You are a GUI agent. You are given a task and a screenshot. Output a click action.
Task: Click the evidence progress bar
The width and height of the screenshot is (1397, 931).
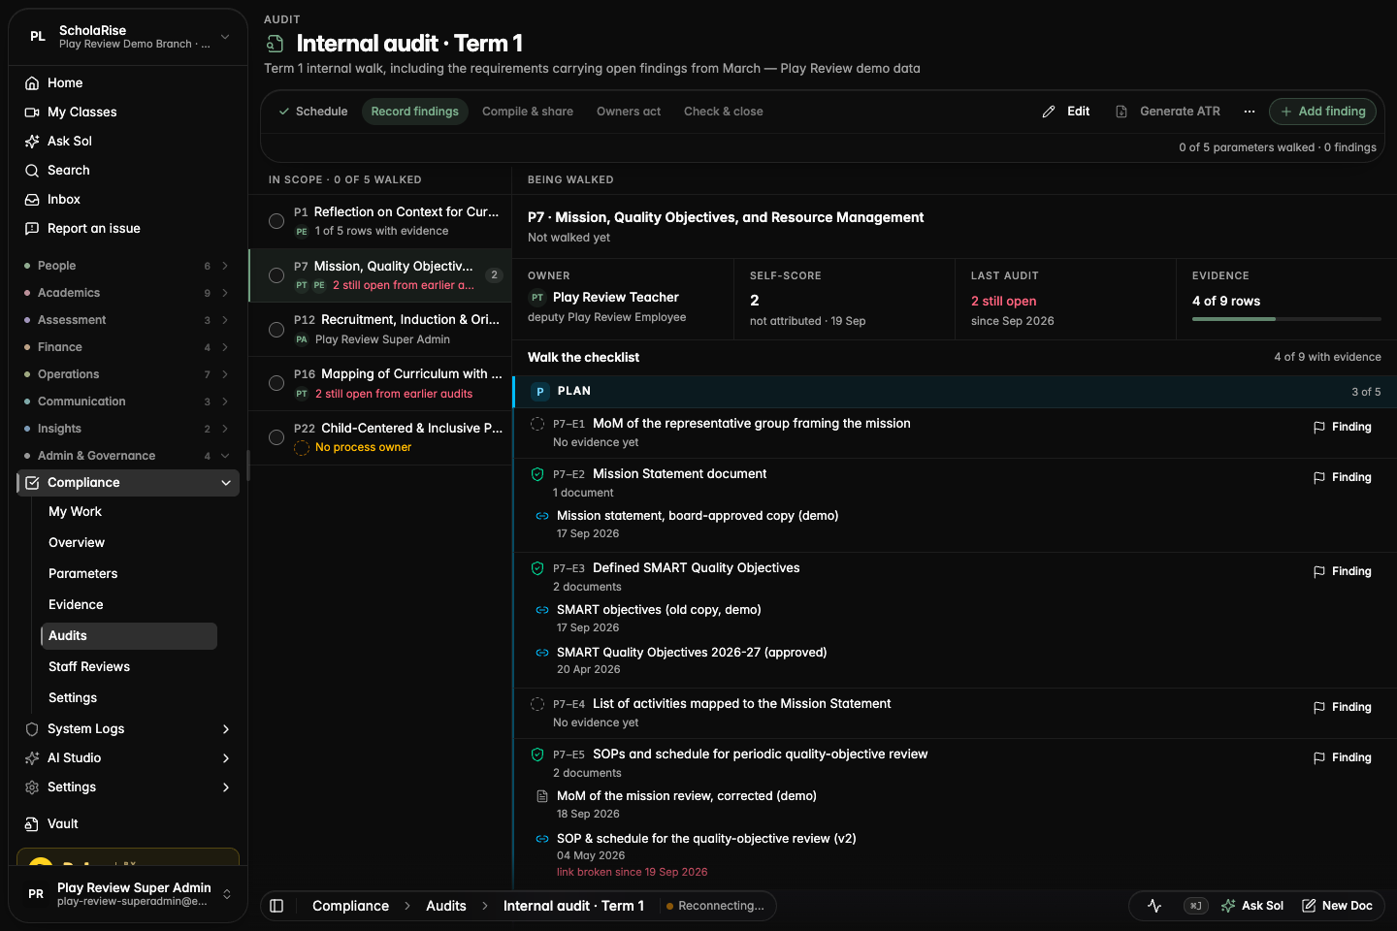click(1286, 318)
